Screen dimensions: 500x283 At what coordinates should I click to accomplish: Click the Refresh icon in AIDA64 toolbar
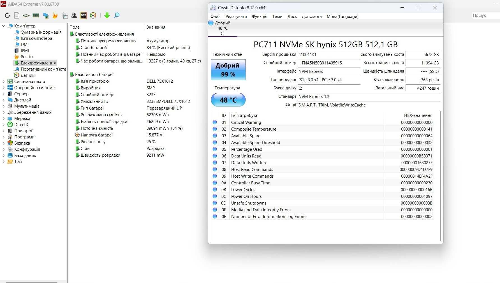coord(7,15)
